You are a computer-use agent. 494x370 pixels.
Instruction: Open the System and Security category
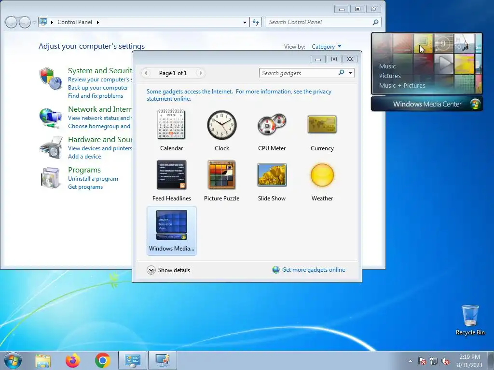[99, 70]
